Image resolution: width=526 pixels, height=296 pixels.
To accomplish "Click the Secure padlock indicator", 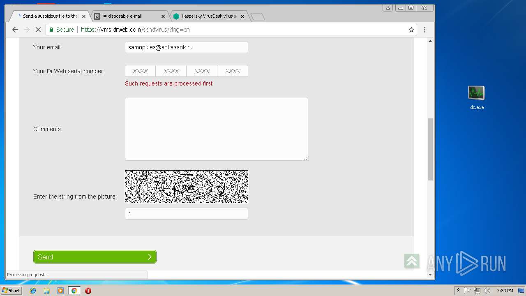I will coord(61,30).
